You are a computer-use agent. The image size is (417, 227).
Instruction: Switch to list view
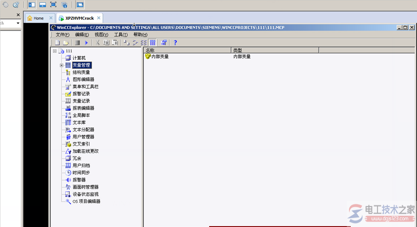tap(144, 42)
